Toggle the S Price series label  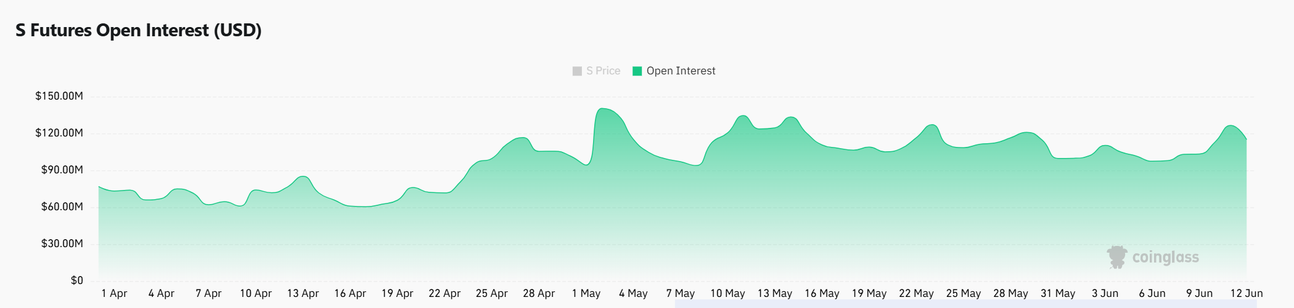coord(603,71)
